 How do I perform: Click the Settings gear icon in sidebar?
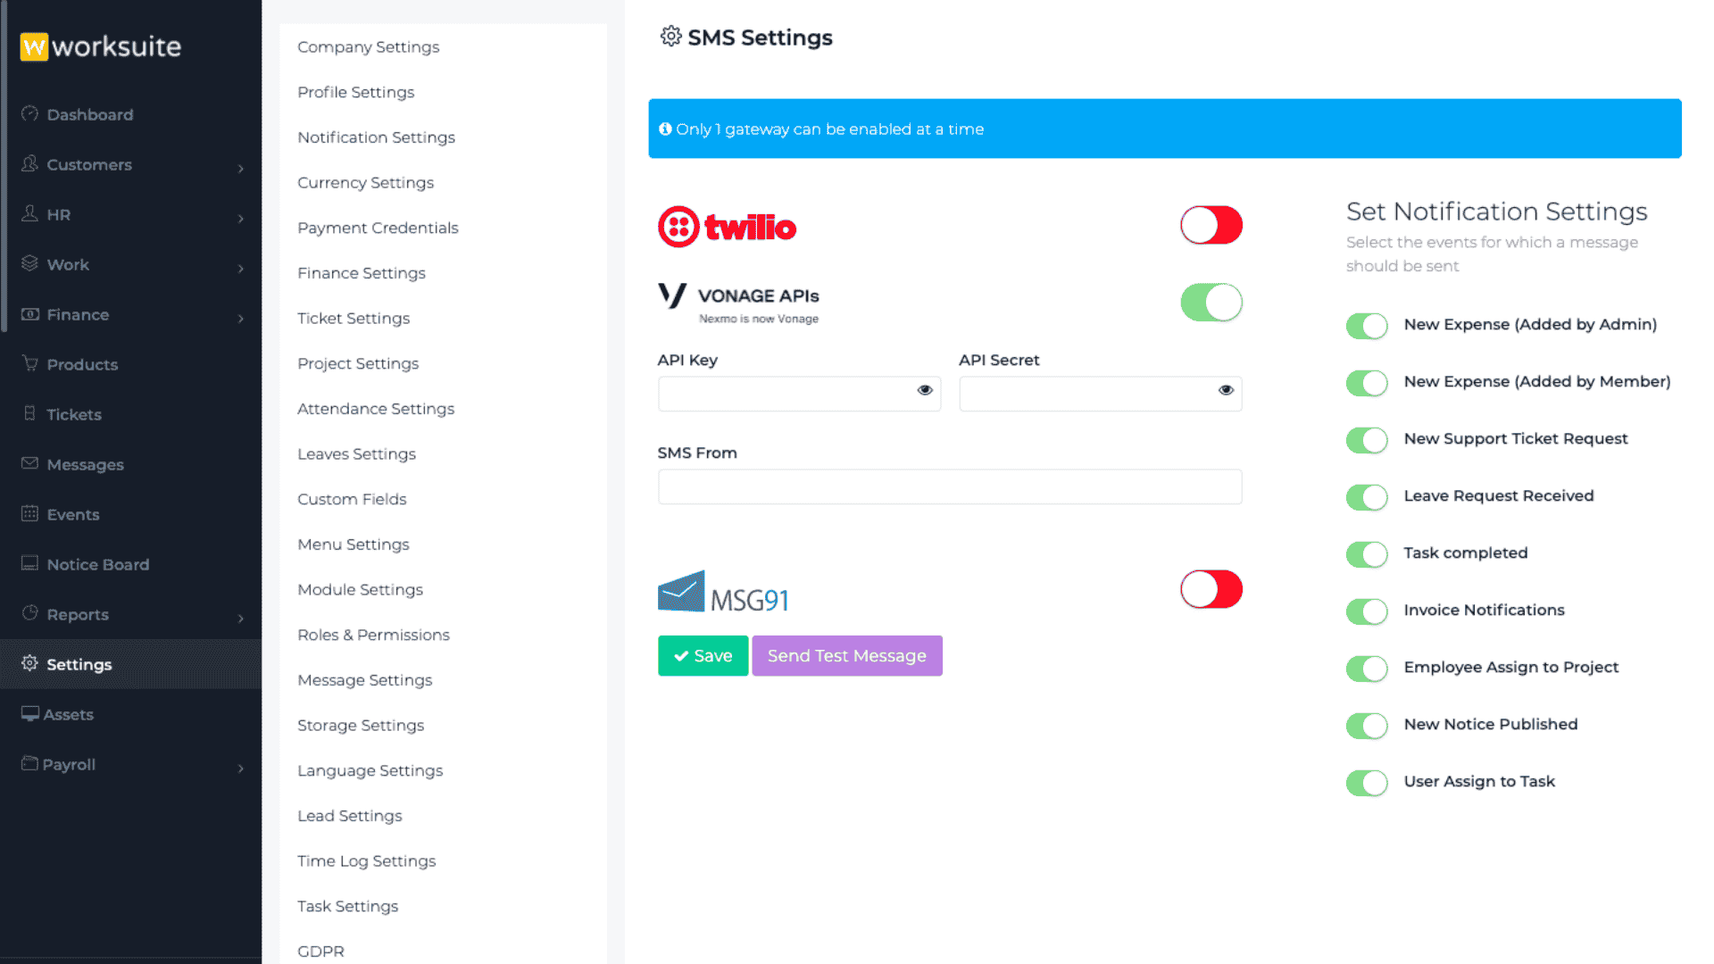(30, 664)
